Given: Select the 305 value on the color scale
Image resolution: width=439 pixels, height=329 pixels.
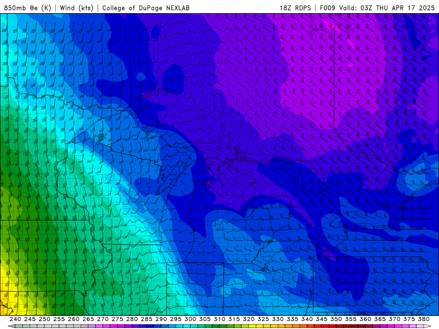Looking at the screenshot, I should pyautogui.click(x=205, y=319).
